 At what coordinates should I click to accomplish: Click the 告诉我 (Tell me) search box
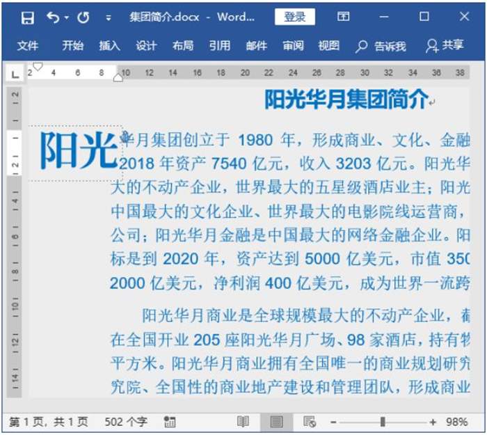tap(381, 46)
